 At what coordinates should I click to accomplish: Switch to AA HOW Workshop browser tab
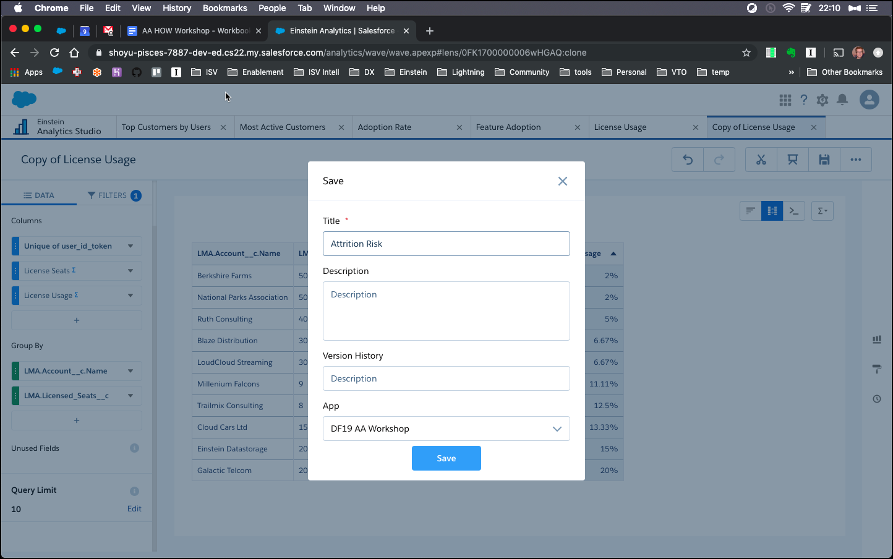tap(195, 30)
